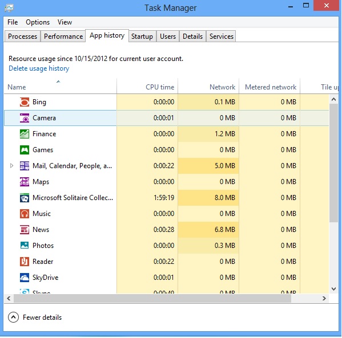Click the 8.0 MB network value
This screenshot has height=338, width=342.
(x=225, y=198)
